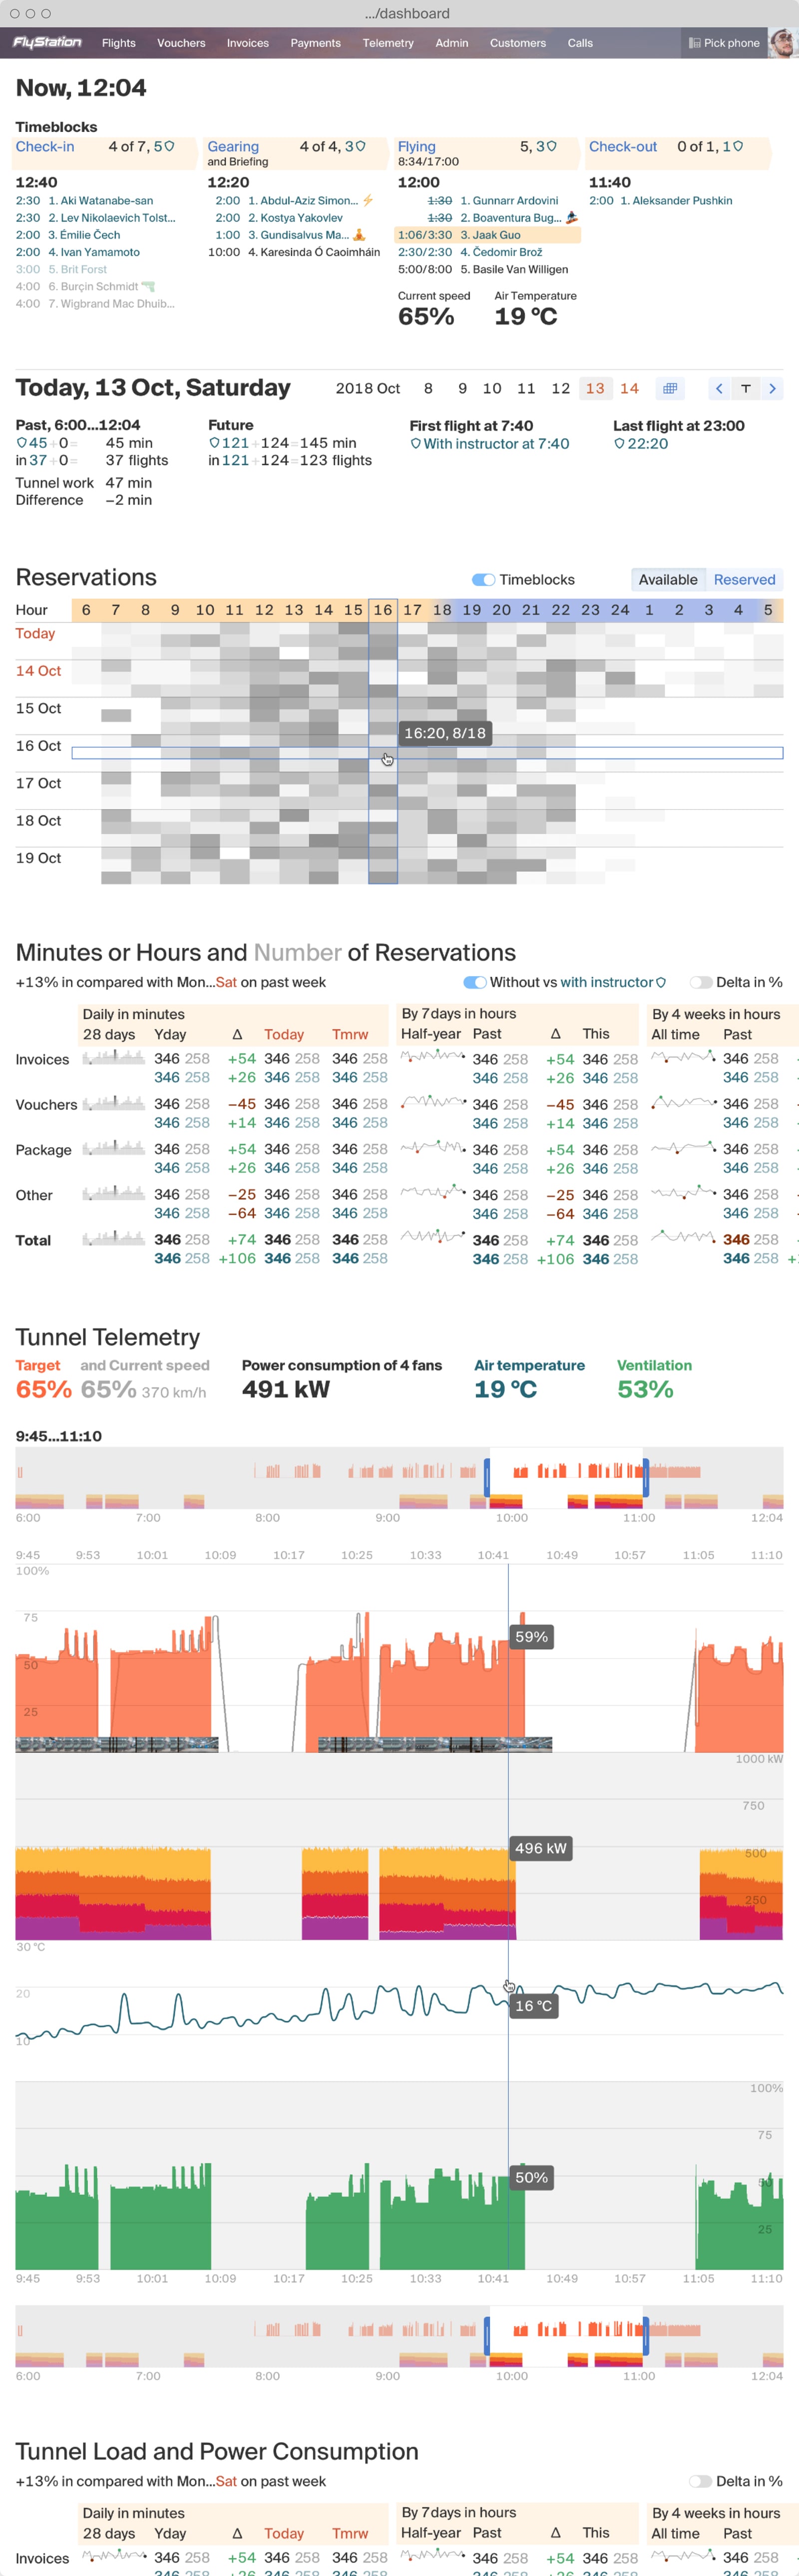Grab the left handle of top timeline range
Viewport: 799px width, 2576px height.
[487, 1478]
